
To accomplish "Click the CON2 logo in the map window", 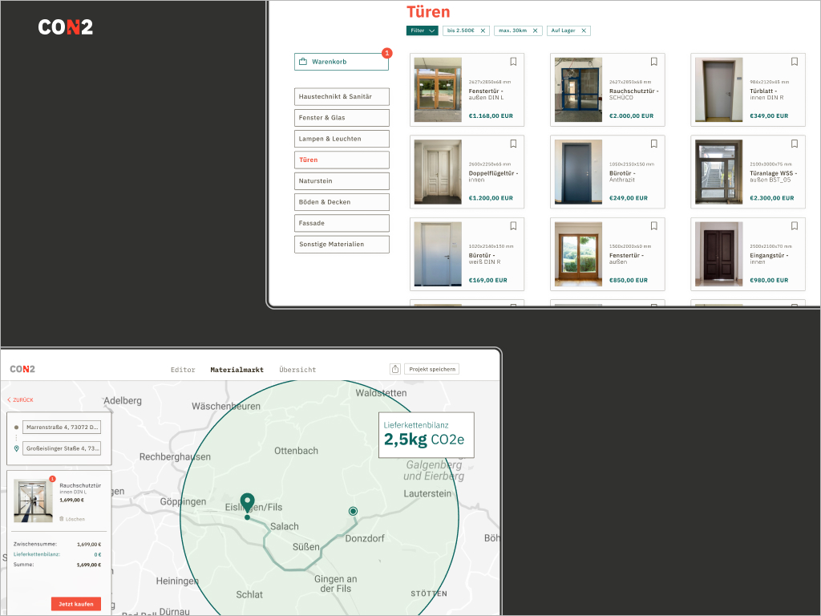I will pos(22,369).
